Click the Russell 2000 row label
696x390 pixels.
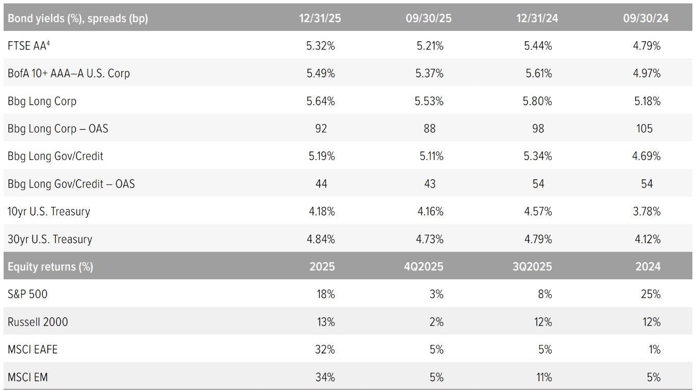(x=38, y=322)
